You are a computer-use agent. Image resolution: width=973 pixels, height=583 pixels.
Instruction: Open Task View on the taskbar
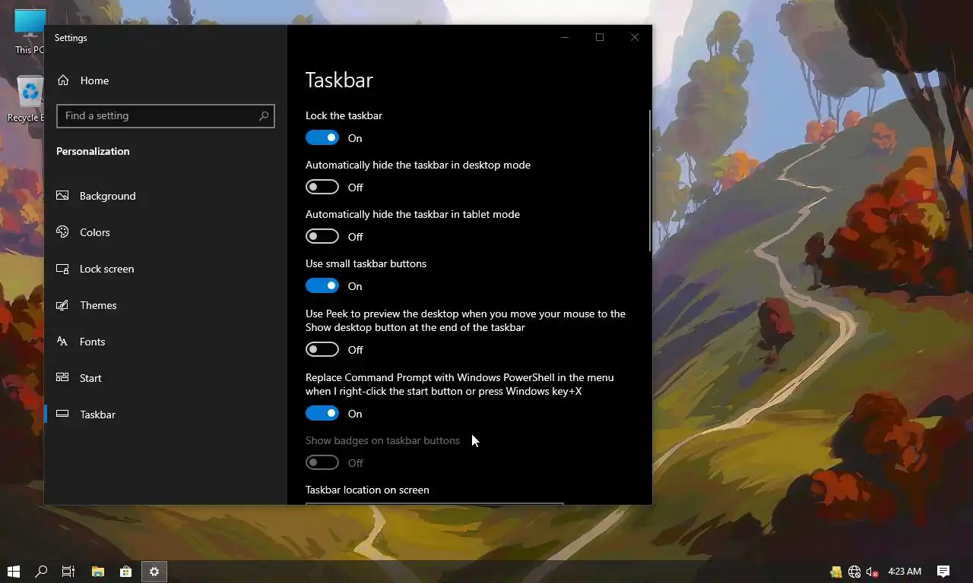click(68, 572)
